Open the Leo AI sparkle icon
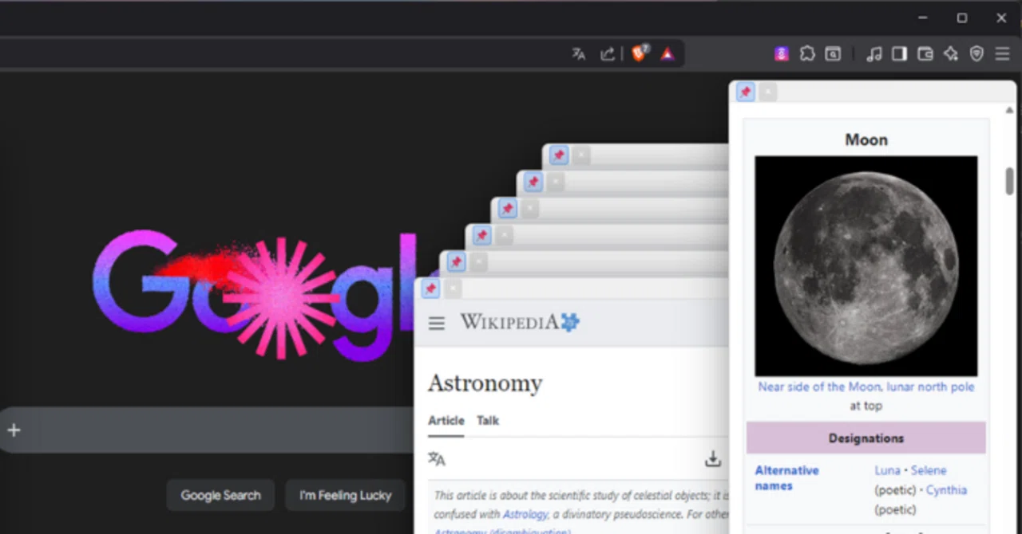Image resolution: width=1022 pixels, height=534 pixels. click(x=951, y=54)
